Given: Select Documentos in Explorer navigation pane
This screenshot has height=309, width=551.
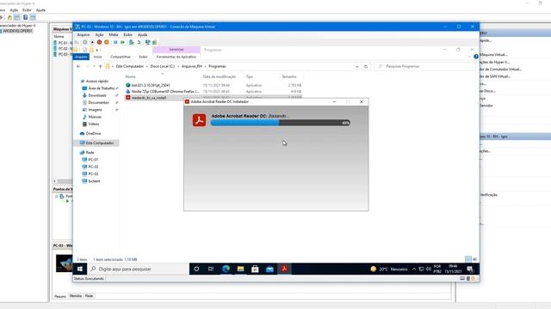Looking at the screenshot, I should pyautogui.click(x=98, y=103).
